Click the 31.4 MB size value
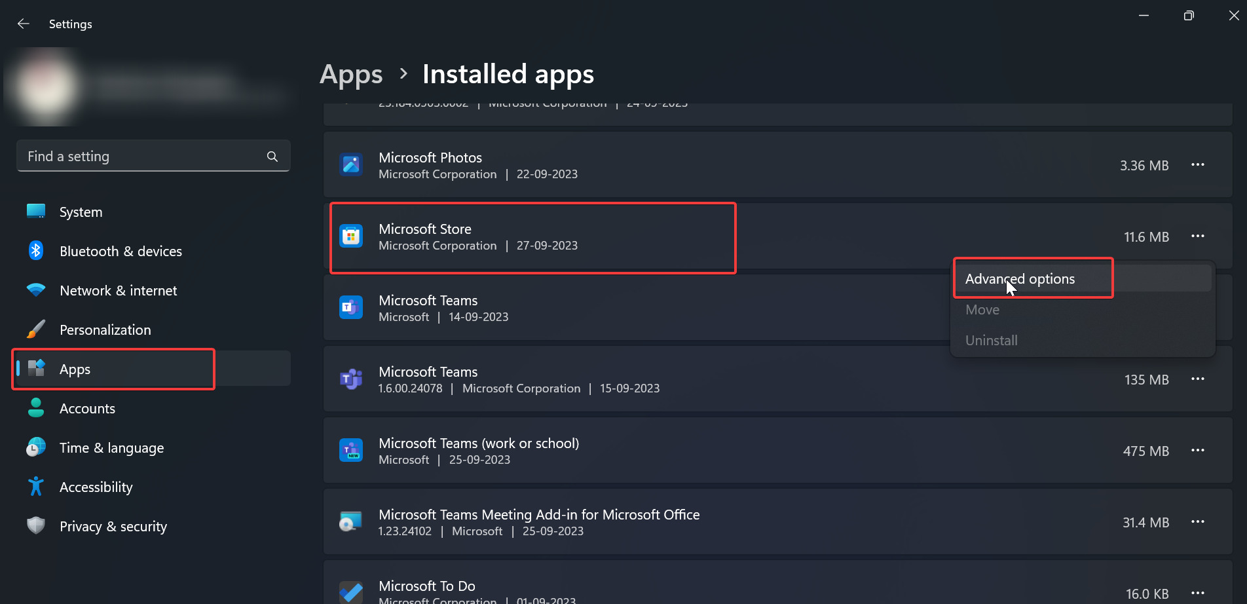 (x=1145, y=522)
